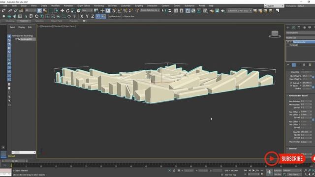This screenshot has height=177, width=315.
Task: Toggle the Extrude H checkbox
Action: point(291,83)
